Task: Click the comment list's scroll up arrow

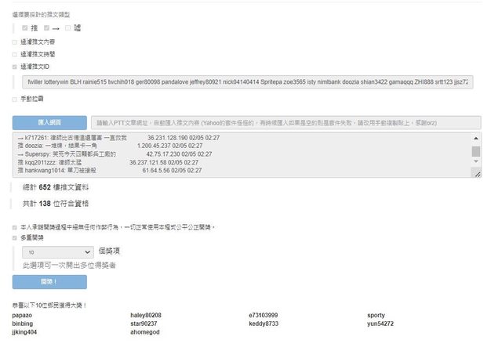Action: (x=476, y=138)
